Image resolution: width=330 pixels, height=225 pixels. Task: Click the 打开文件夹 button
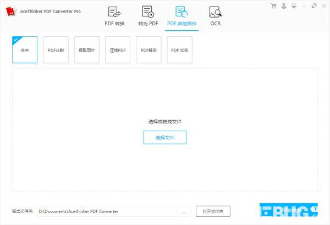(213, 211)
